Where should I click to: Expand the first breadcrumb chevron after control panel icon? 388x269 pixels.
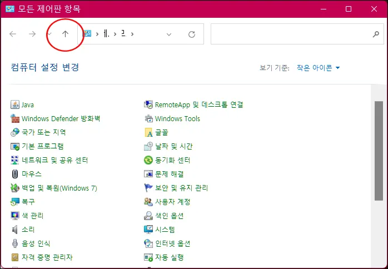(x=97, y=34)
